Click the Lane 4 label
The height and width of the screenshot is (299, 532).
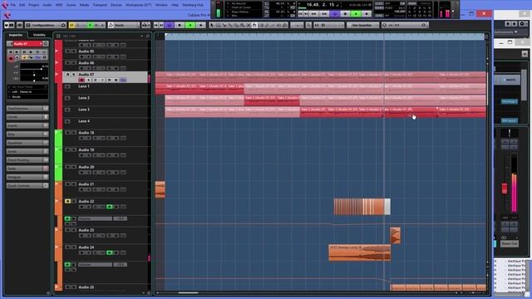click(x=84, y=121)
